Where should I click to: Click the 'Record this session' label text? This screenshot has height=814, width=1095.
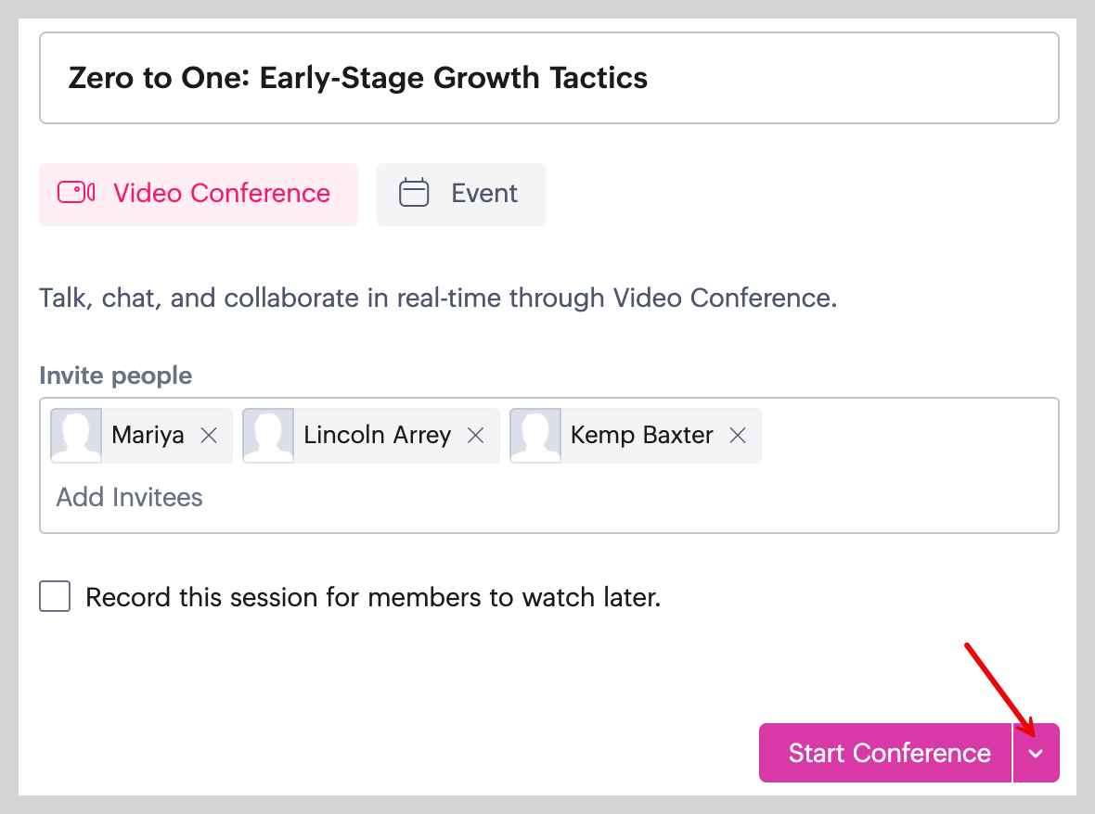372,597
